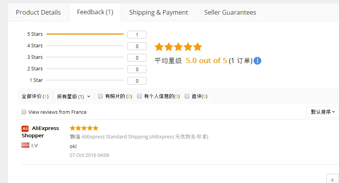Click the Latvia flag icon

tap(25, 145)
